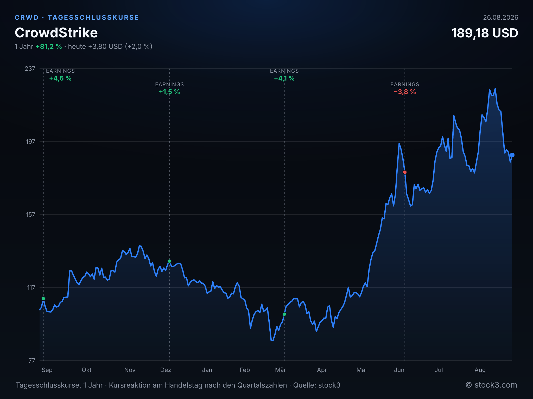Click the Dez month label
This screenshot has width=533, height=399.
pos(166,370)
